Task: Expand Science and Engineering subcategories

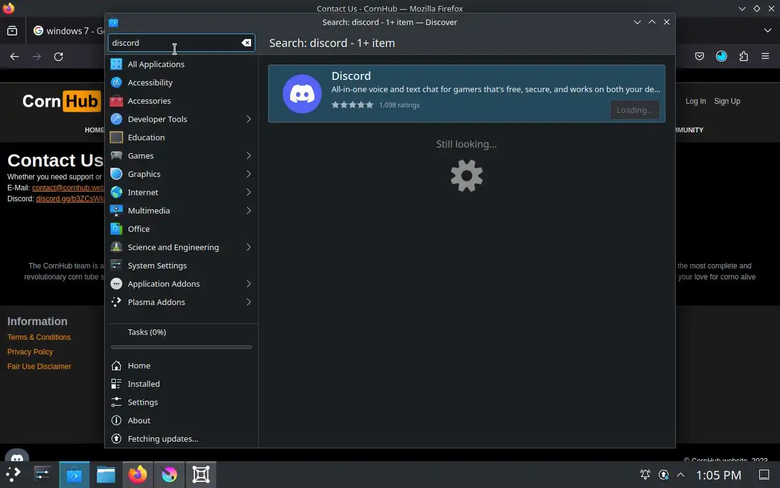Action: tap(249, 247)
